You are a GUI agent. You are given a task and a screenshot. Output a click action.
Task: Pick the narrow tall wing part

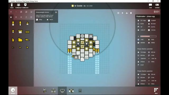coord(13,40)
